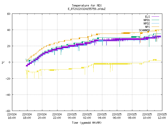Click the y-axis tick label 20

click(x=9, y=46)
